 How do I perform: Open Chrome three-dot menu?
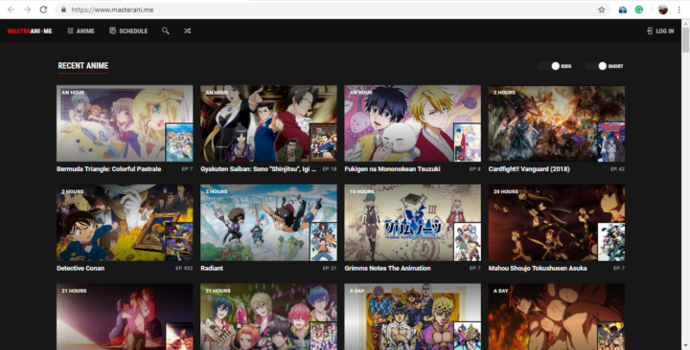pos(679,10)
